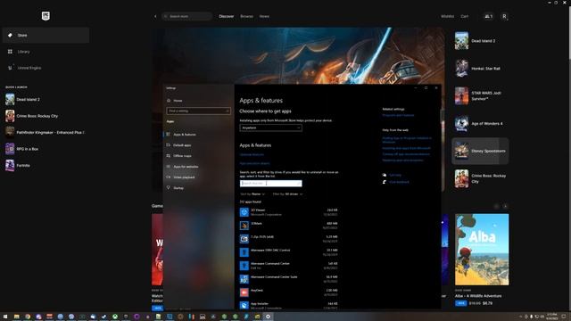Launch Crime Boss: Rockay City from Quick Launch
The height and width of the screenshot is (321, 571).
(x=46, y=116)
